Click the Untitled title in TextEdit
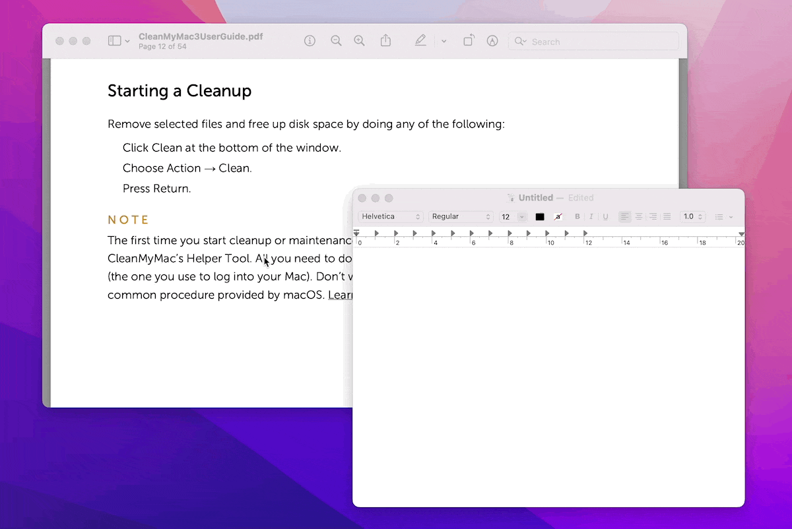Screen dimensions: 792x529 click(x=536, y=198)
